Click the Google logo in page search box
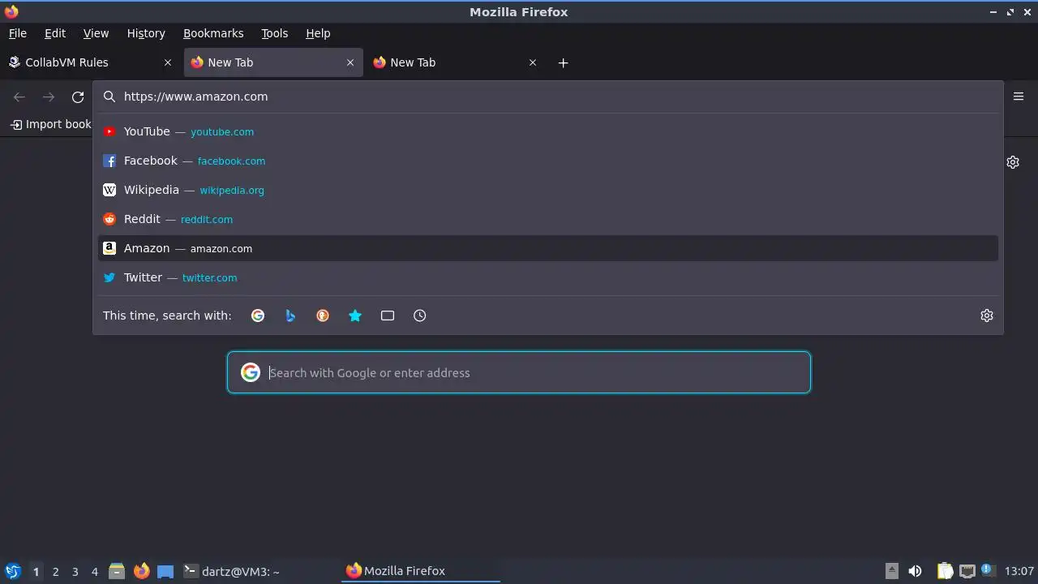This screenshot has height=584, width=1038. [251, 372]
